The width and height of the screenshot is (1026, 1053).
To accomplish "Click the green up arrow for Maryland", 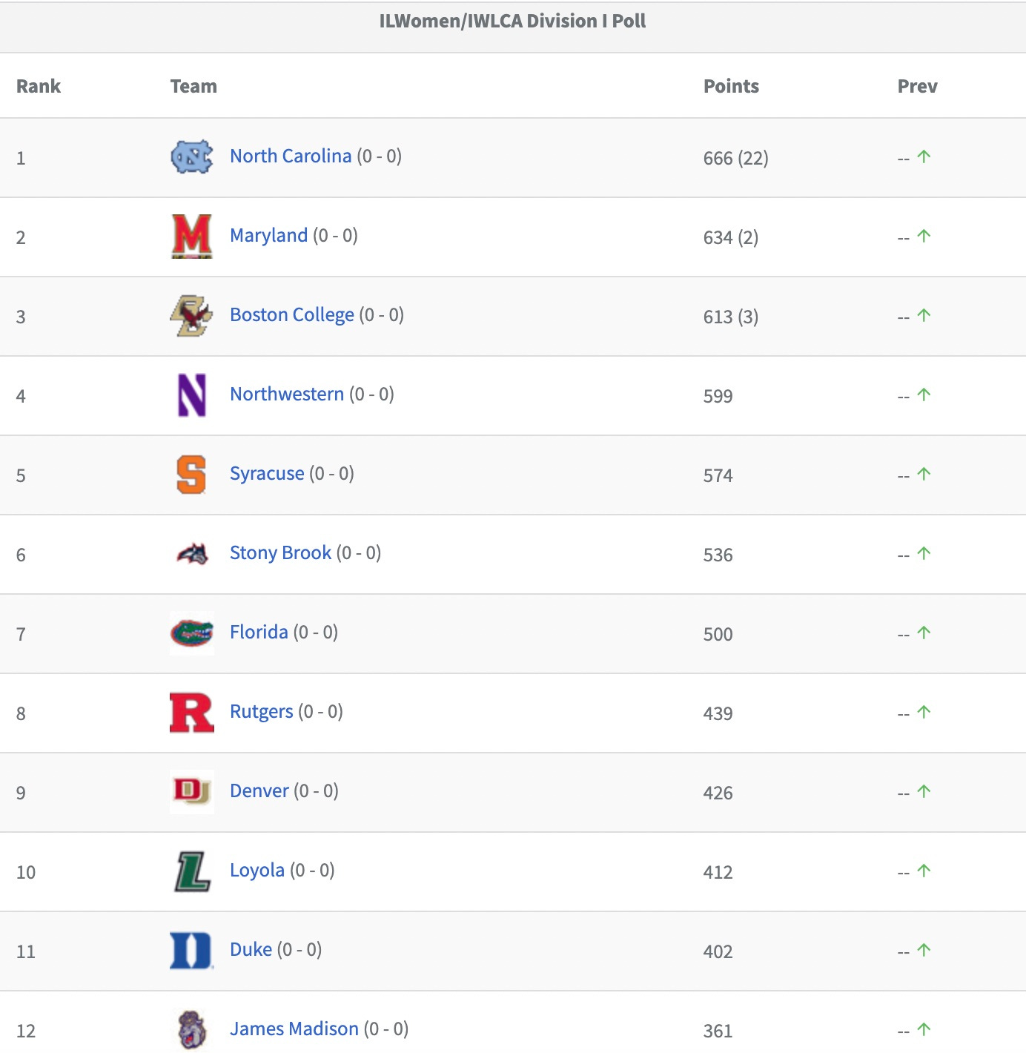I will pyautogui.click(x=924, y=236).
